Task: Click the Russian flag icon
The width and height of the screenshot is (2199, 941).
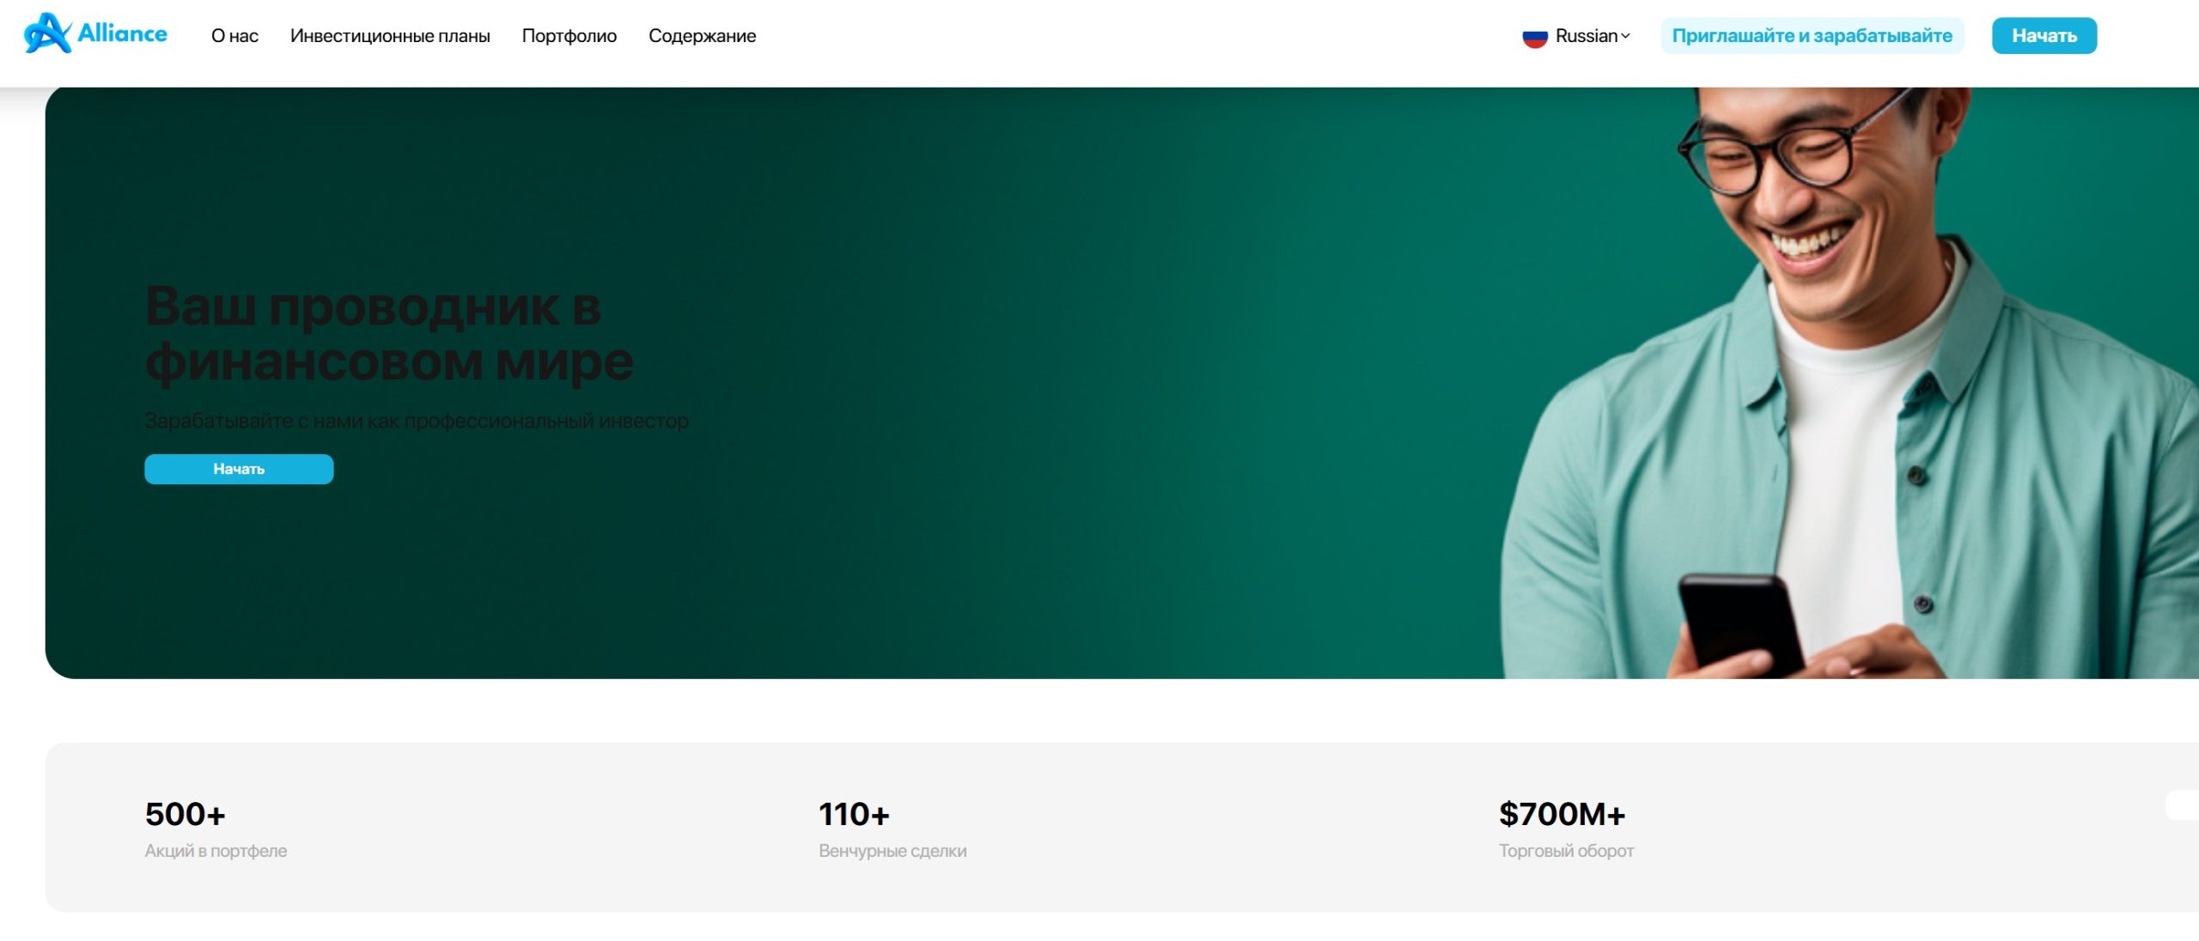Action: (x=1535, y=37)
